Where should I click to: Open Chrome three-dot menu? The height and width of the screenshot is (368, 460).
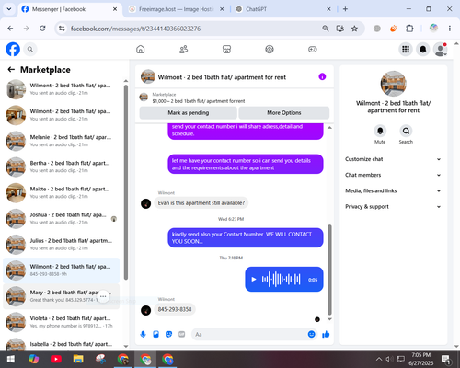coord(450,29)
